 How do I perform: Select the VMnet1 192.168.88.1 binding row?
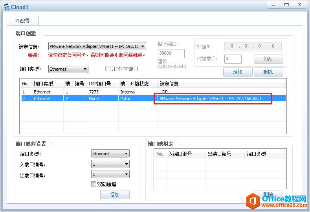click(x=153, y=99)
